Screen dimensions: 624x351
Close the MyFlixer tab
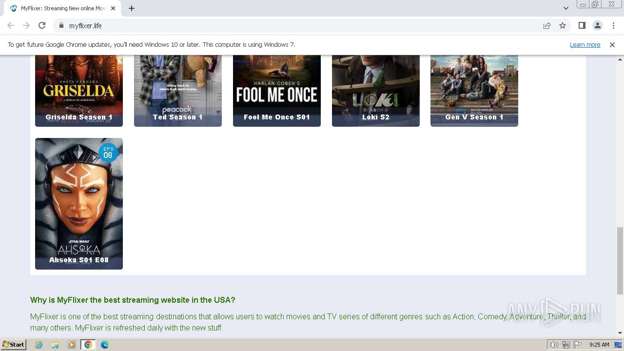click(x=114, y=8)
